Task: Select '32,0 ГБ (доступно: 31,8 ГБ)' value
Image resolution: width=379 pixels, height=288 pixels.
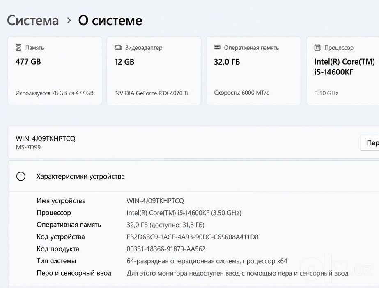Action: [165, 225]
